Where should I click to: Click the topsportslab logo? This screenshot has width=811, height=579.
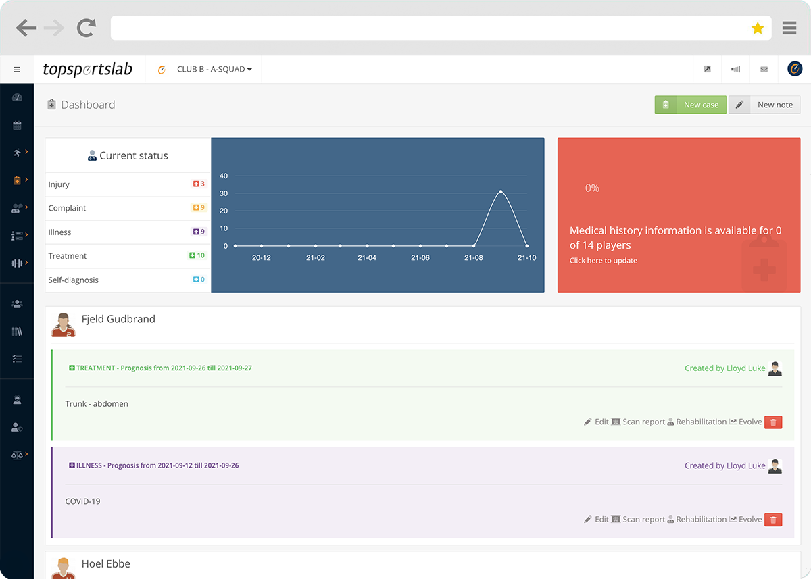coord(87,70)
